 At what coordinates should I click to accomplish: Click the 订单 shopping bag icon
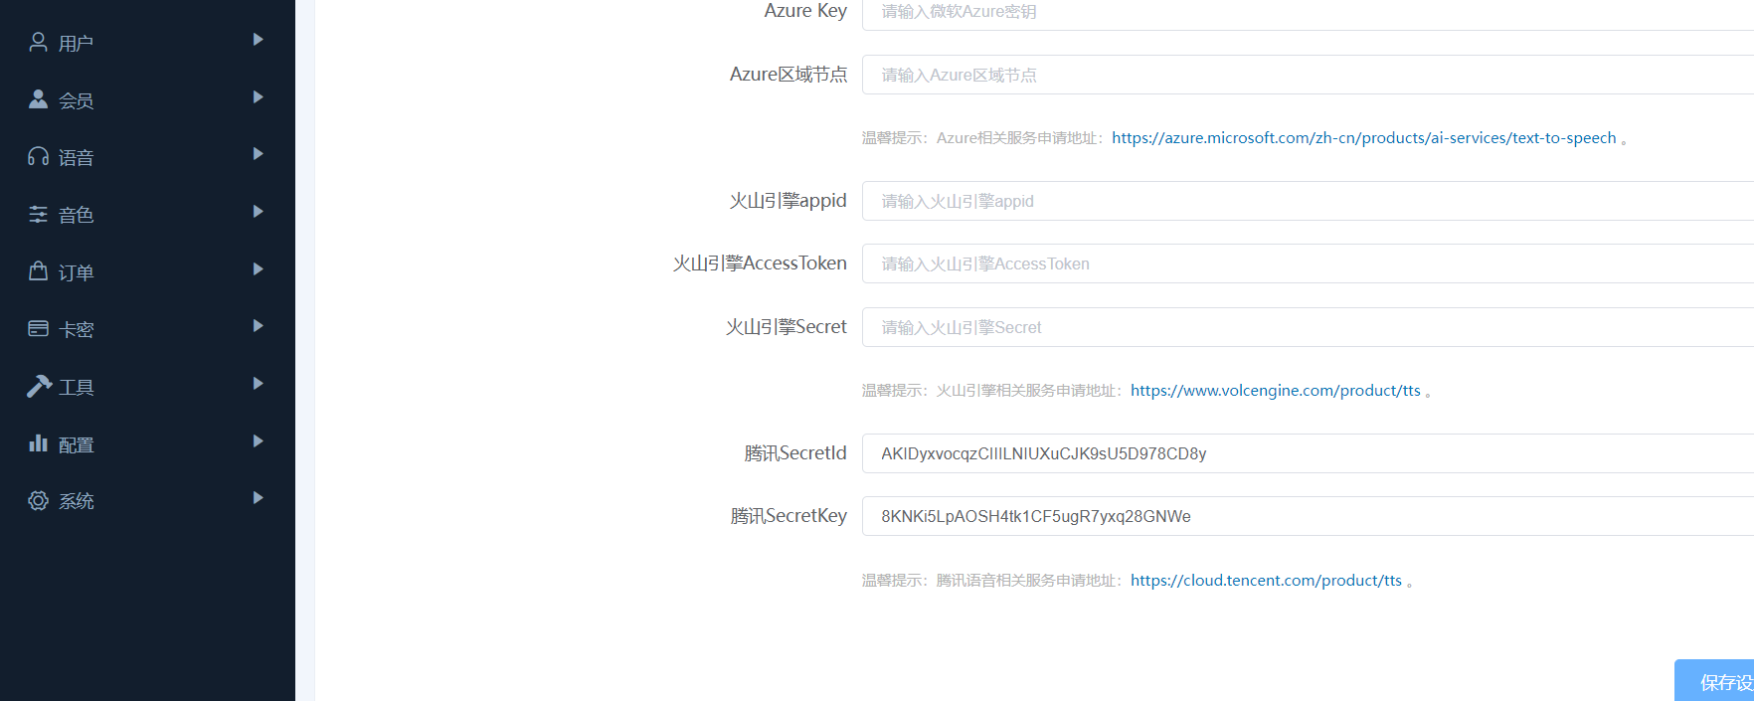[38, 271]
